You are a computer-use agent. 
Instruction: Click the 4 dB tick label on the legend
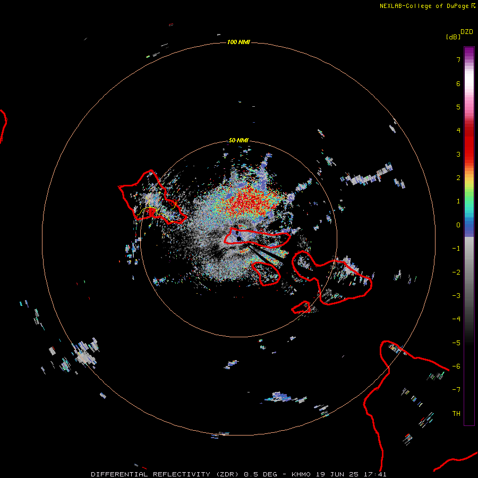[458, 131]
